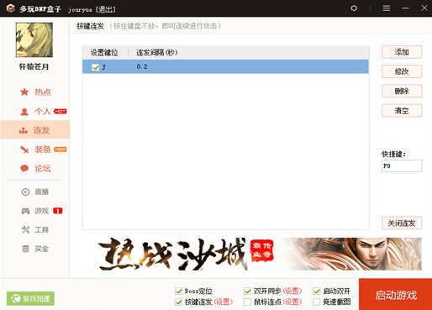Click the HOT badge next to 个人
Viewport: 432px width, 310px height.
pos(60,111)
